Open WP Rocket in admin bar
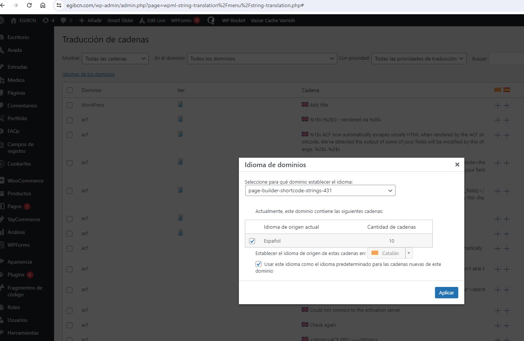The width and height of the screenshot is (524, 341). 233,20
